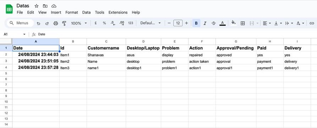Viewport: 317px width, 128px height.
Task: Decrease font size with minus button
Action: tap(169, 23)
